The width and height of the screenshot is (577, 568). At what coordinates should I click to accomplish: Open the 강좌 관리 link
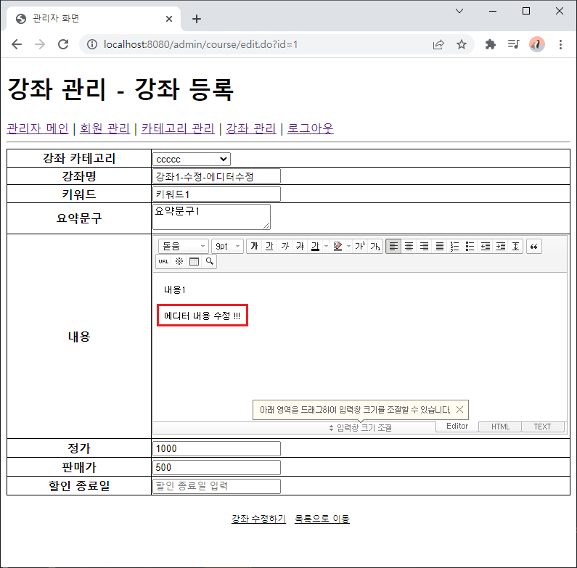(x=251, y=128)
